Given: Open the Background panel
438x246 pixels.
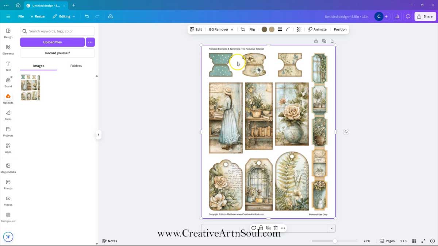Looking at the screenshot, I should click(8, 217).
